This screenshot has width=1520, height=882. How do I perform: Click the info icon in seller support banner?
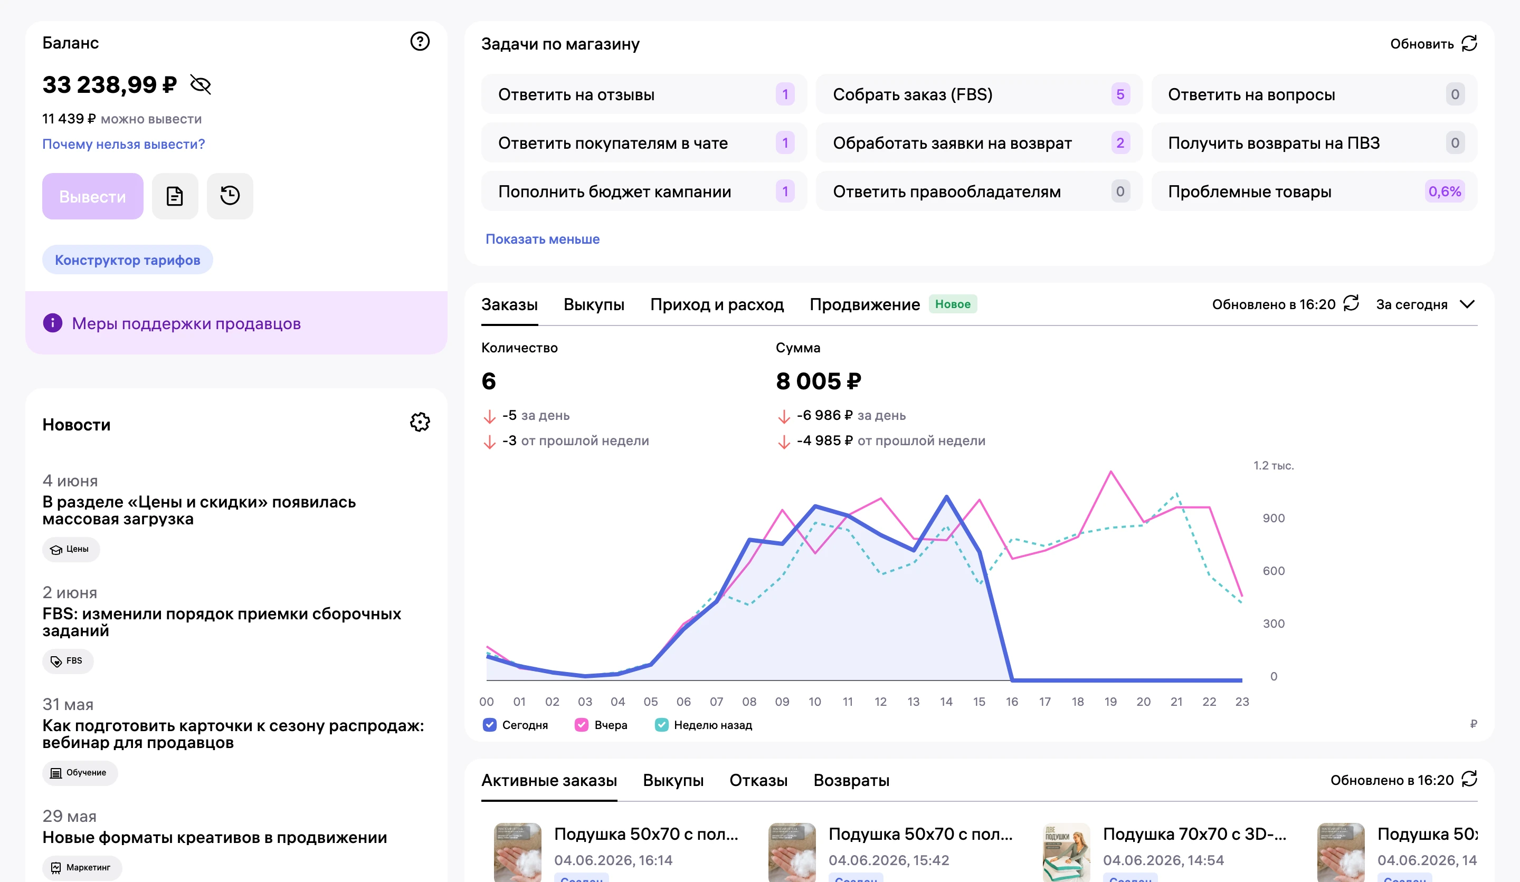click(52, 323)
